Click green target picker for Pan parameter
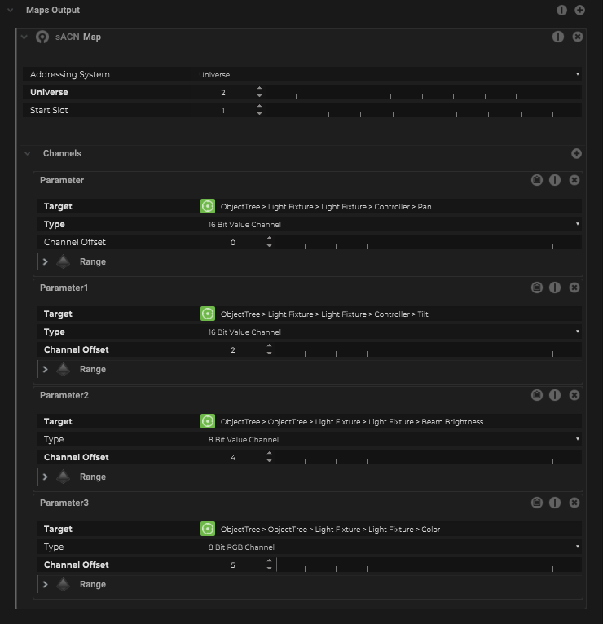The height and width of the screenshot is (624, 603). (208, 206)
